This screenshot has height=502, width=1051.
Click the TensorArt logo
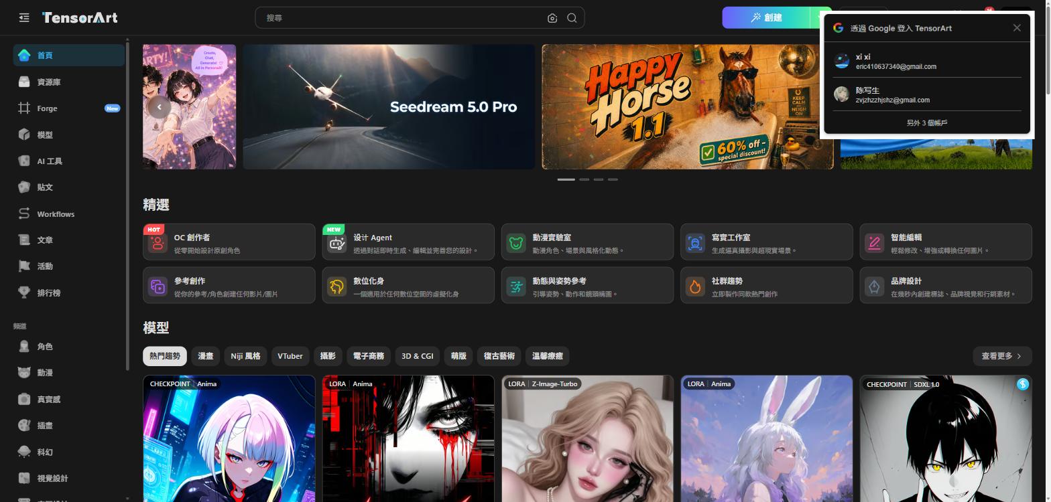pyautogui.click(x=80, y=17)
